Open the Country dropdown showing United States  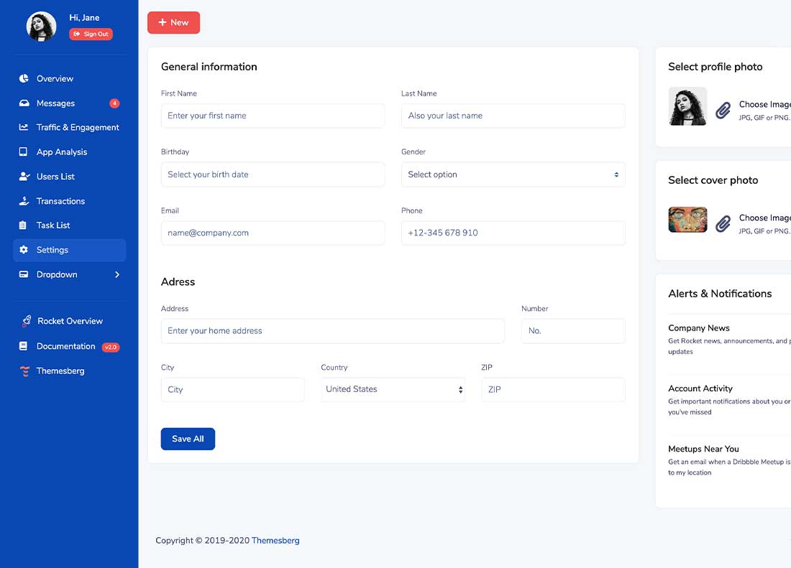pyautogui.click(x=393, y=389)
